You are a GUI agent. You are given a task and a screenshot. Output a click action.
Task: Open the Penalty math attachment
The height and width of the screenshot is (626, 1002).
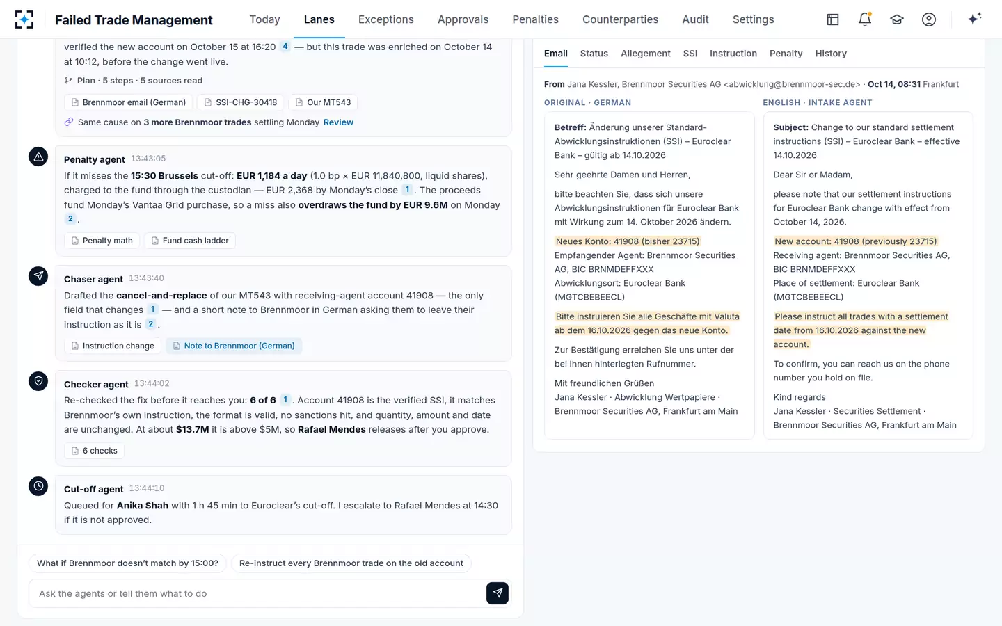point(102,241)
